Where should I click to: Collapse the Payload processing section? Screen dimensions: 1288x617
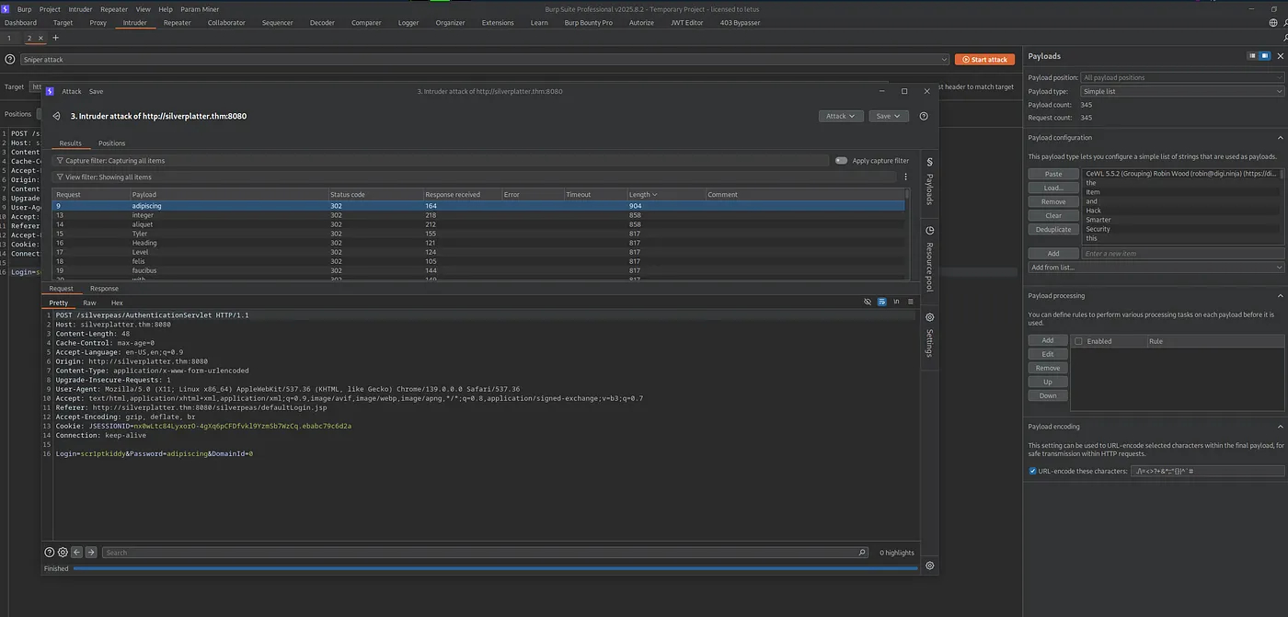(x=1280, y=295)
